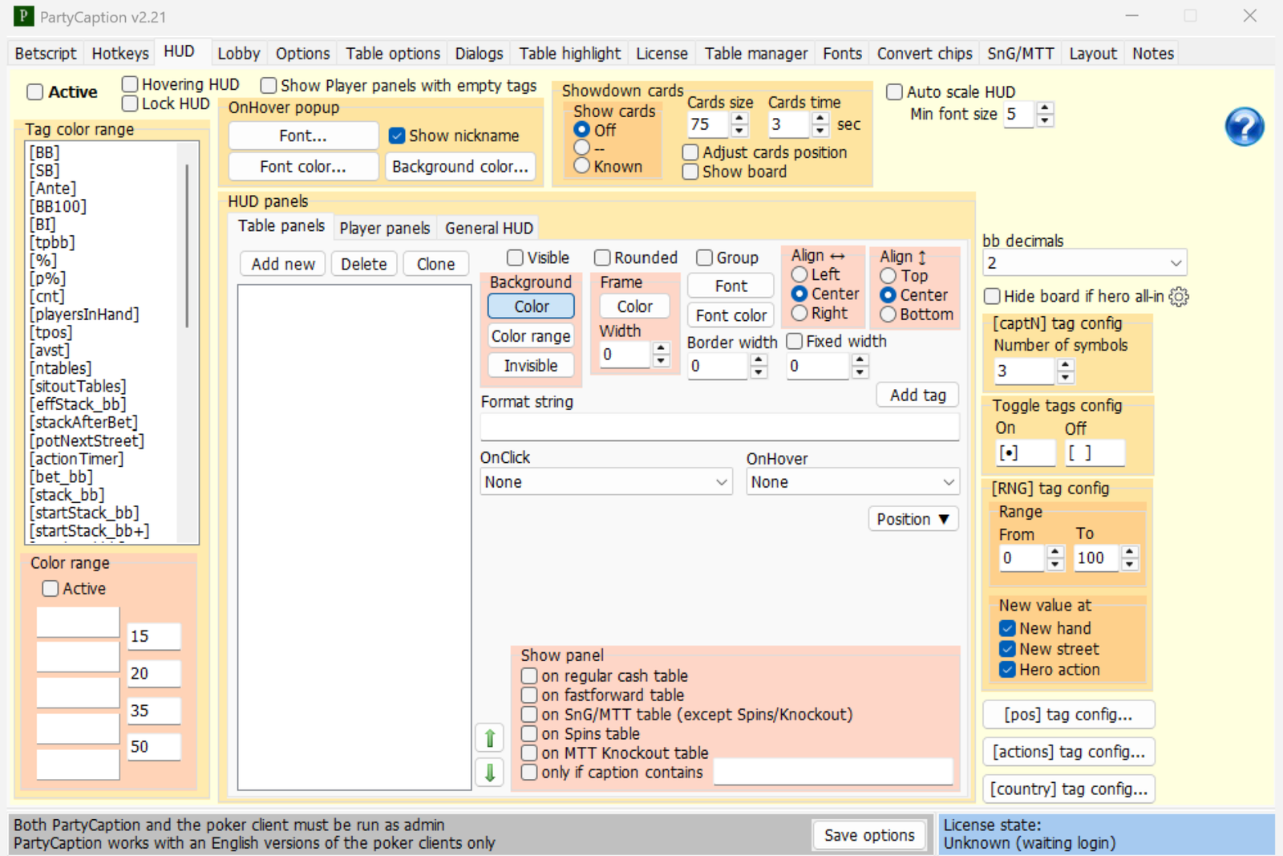This screenshot has width=1283, height=856.
Task: Click the Format string input field
Action: tap(719, 428)
